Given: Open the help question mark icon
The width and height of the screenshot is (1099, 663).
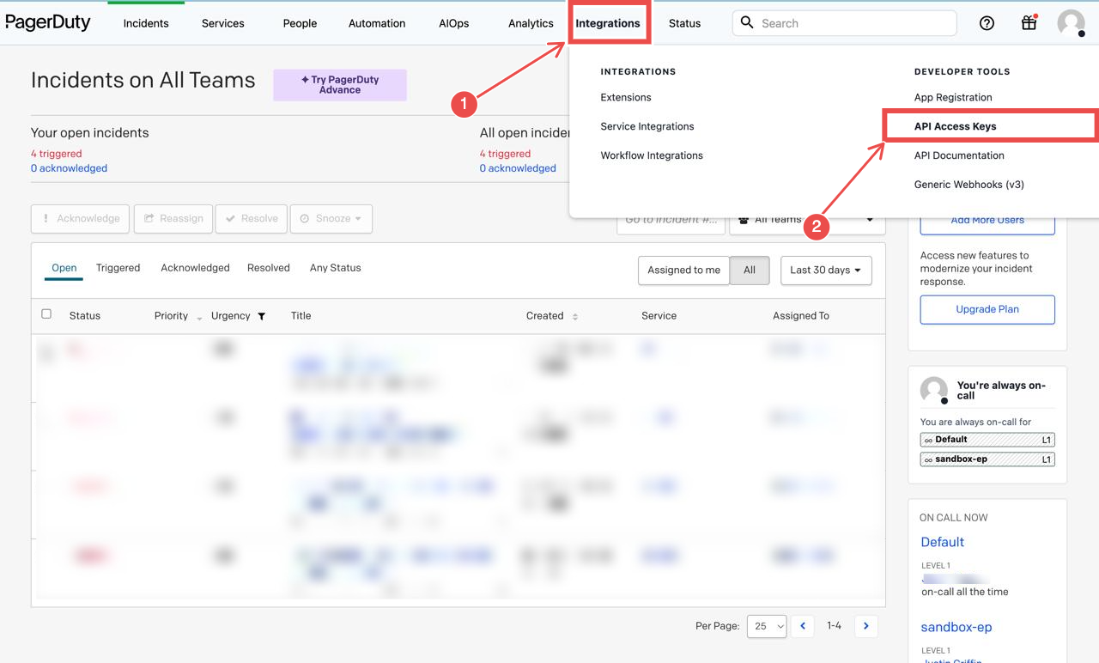Looking at the screenshot, I should point(986,23).
